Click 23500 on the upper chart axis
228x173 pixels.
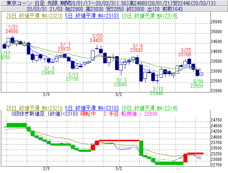point(216,61)
